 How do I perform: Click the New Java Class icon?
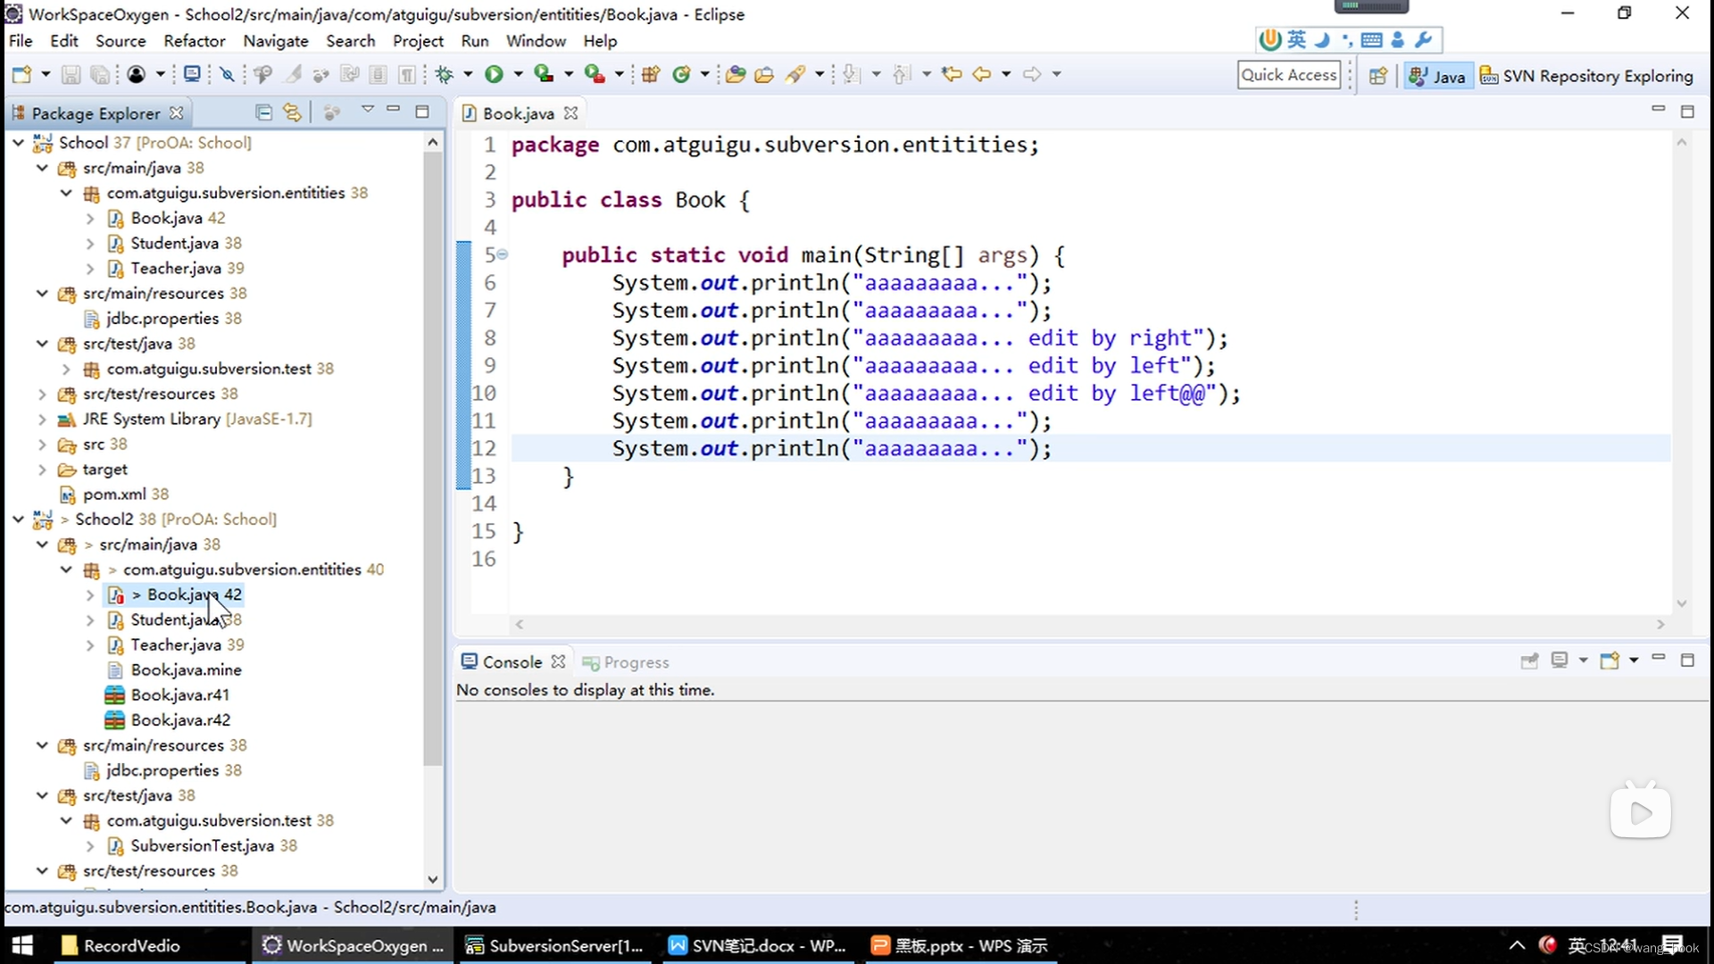point(681,74)
